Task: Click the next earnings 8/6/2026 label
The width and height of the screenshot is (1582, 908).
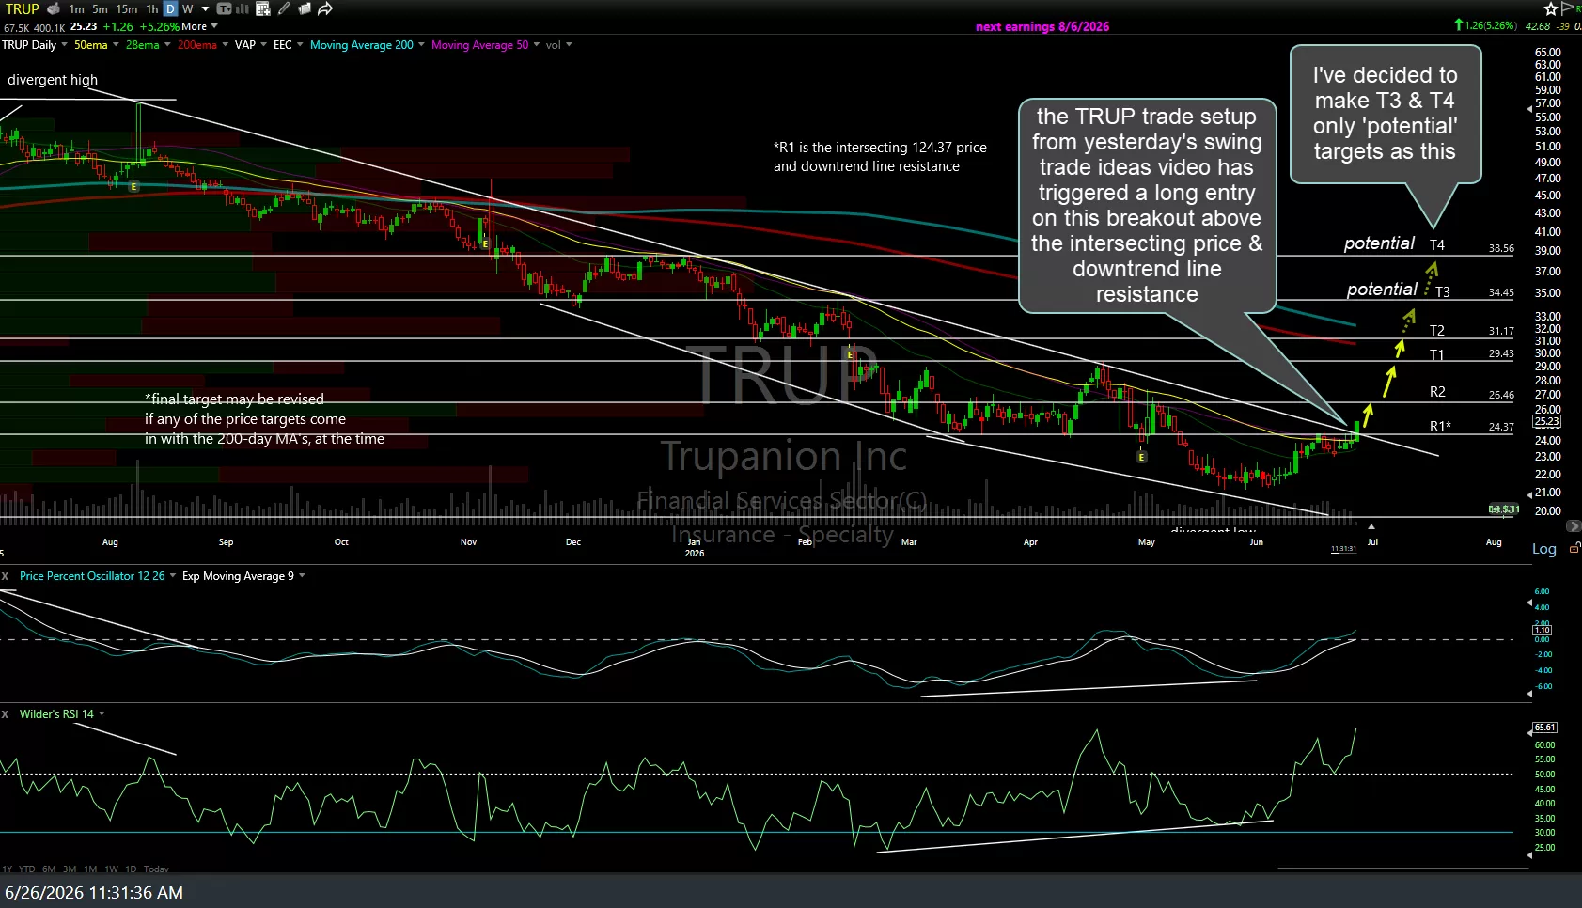Action: point(1042,26)
